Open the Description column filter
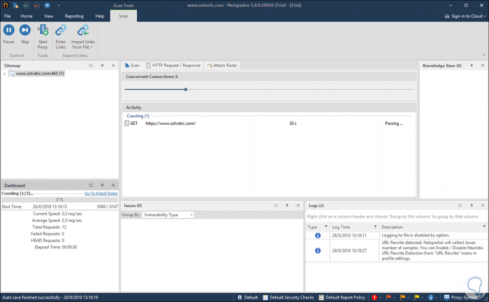Image resolution: width=489 pixels, height=302 pixels. [x=484, y=227]
